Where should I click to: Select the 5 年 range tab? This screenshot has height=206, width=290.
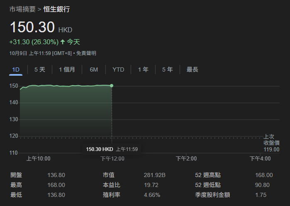167,69
